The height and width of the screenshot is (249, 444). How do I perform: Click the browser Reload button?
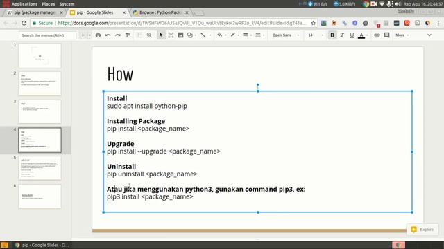pos(24,23)
